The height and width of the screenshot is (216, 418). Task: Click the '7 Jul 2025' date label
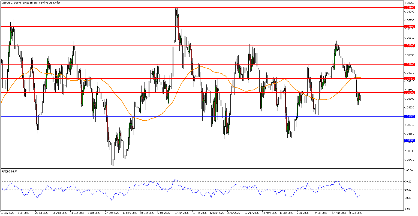point(23,213)
